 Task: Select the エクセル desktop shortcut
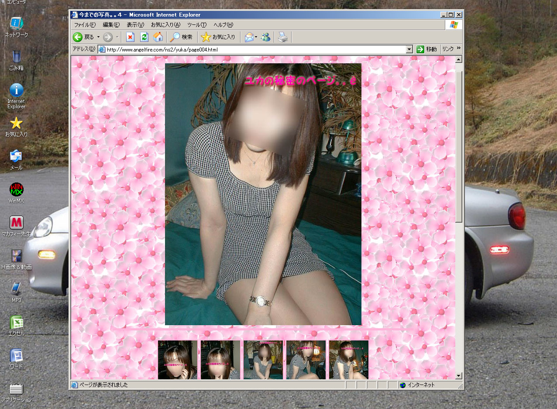point(16,323)
